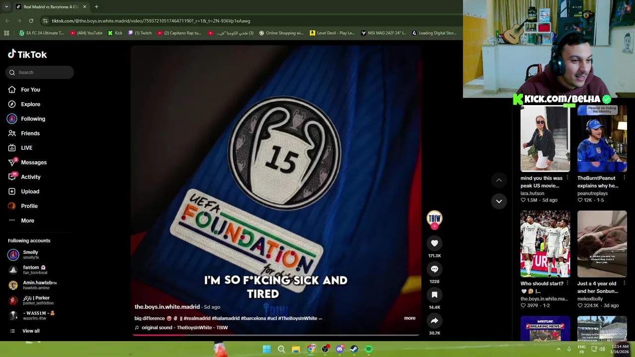Open options for the 'Who should start?' video
635x357 pixels.
(x=568, y=284)
